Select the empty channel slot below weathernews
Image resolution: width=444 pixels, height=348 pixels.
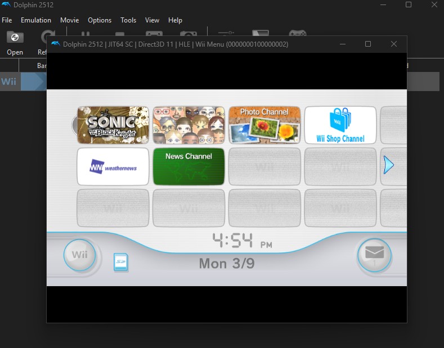tap(113, 207)
